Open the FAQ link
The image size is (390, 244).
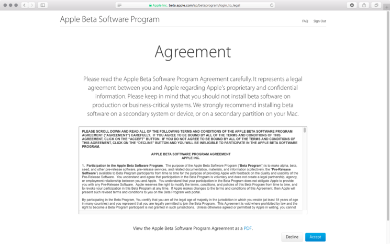pyautogui.click(x=305, y=21)
